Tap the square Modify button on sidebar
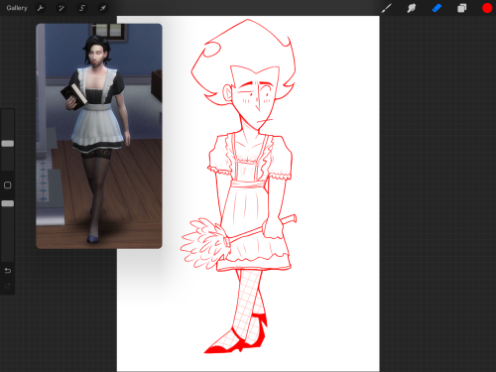The height and width of the screenshot is (372, 496). tap(8, 186)
